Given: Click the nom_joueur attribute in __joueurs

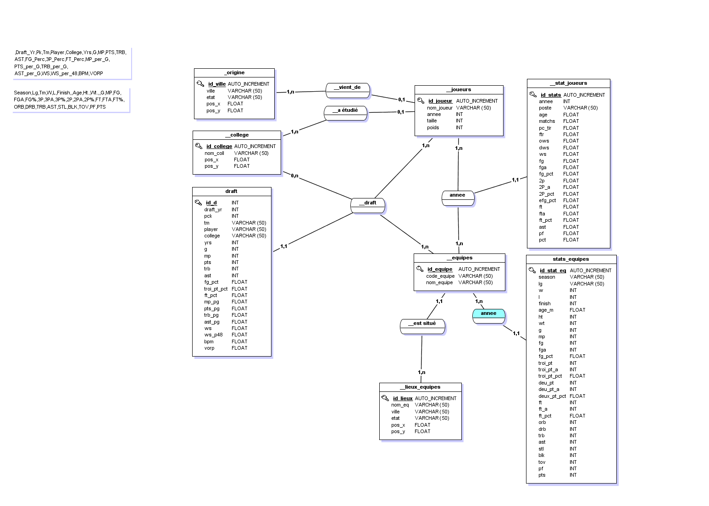Looking at the screenshot, I should tap(440, 108).
